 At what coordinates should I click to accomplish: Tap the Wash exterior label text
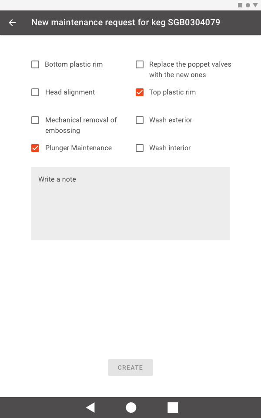[x=171, y=120]
